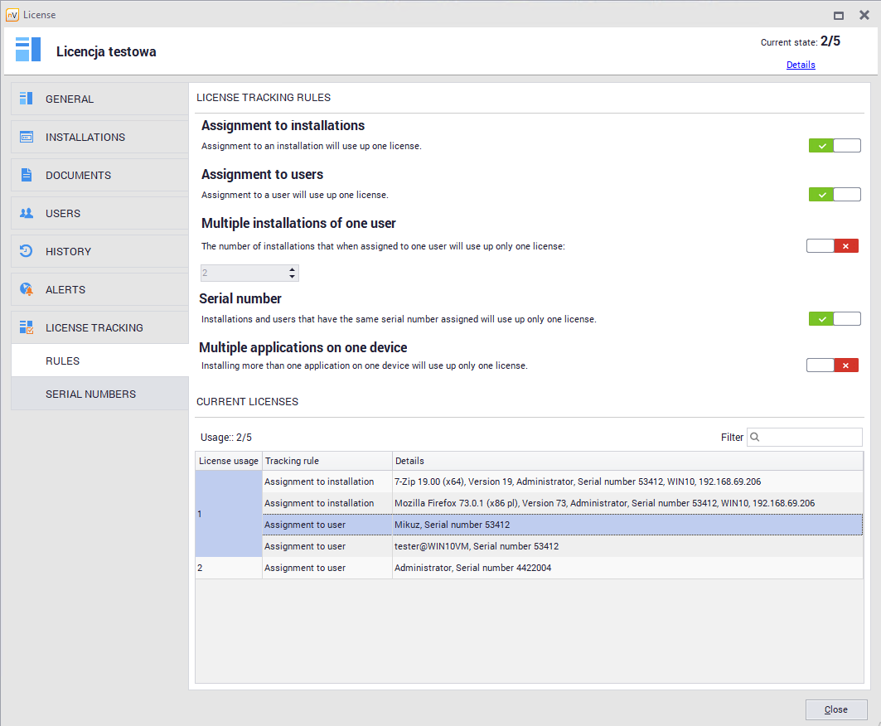Click the Users people icon
Screen dimensions: 881x726
[27, 213]
